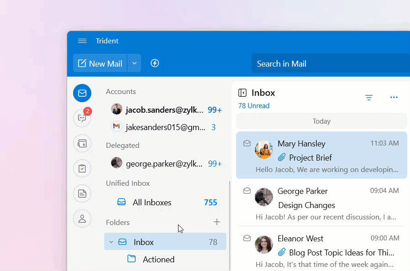Click the 11:03 AM timestamp
410x271 pixels.
[x=384, y=143]
